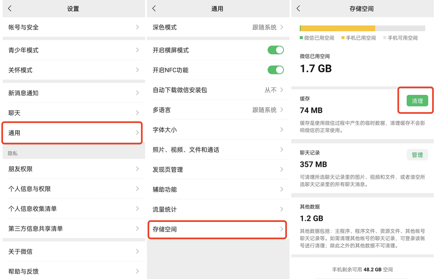Open 照片、视频、文件和通话 setting
This screenshot has width=437, height=279.
218,150
